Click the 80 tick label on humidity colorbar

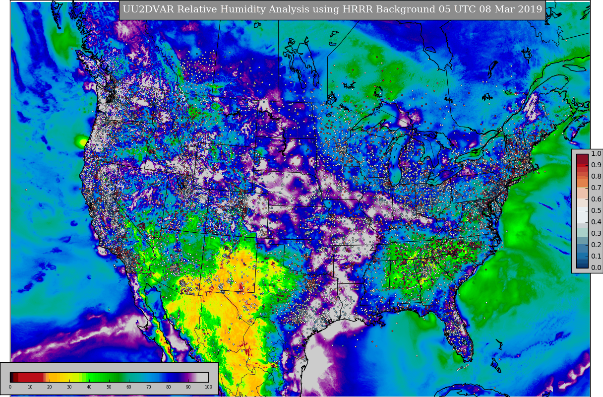(x=169, y=387)
